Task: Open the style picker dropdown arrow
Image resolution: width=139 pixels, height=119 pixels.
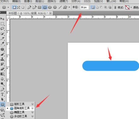Action: (x=131, y=7)
